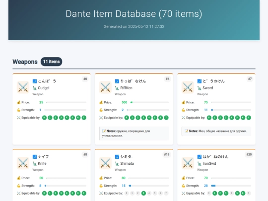Click the money bag Price icon on Shimata card
Viewport: 268px width, 201px height.
coord(101,178)
